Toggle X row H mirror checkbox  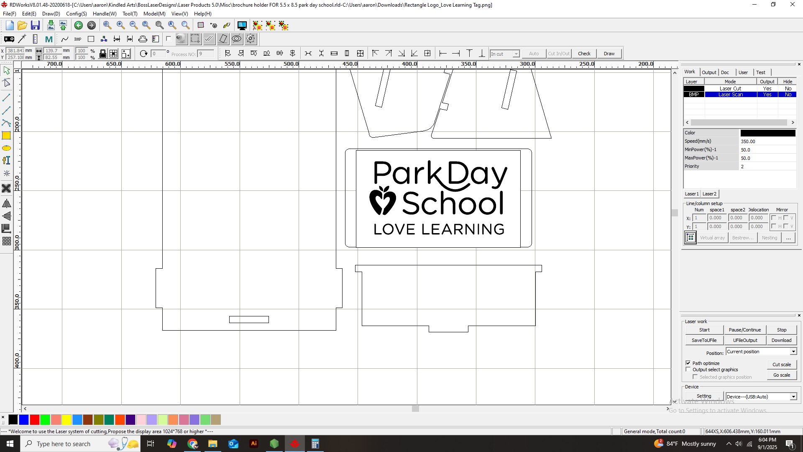tap(774, 218)
